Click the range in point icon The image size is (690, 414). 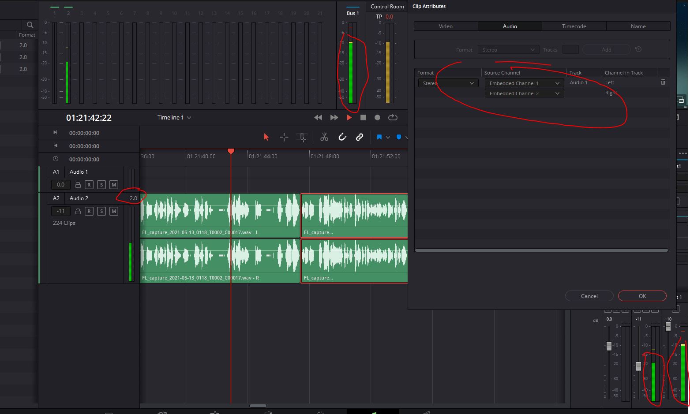[x=55, y=132]
